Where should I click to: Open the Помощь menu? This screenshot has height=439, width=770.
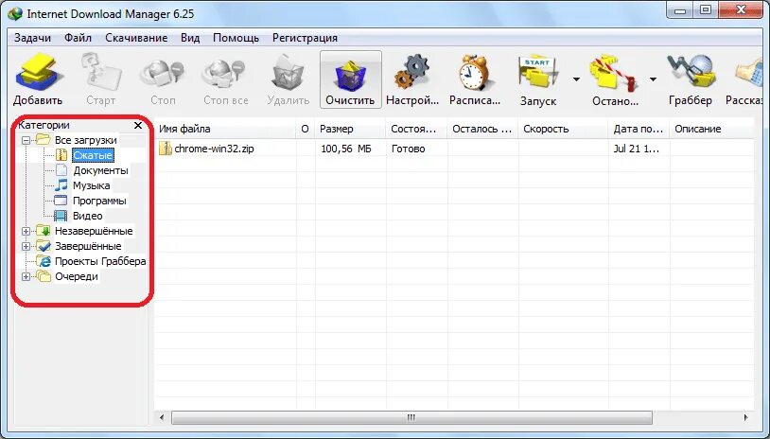coord(236,38)
